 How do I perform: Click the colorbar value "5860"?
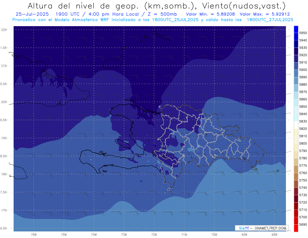click(303, 99)
